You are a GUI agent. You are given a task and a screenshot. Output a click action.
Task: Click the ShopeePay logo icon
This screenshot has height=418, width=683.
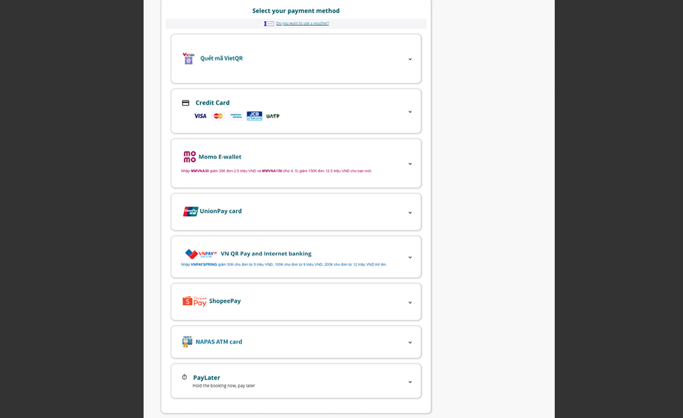[x=194, y=301]
